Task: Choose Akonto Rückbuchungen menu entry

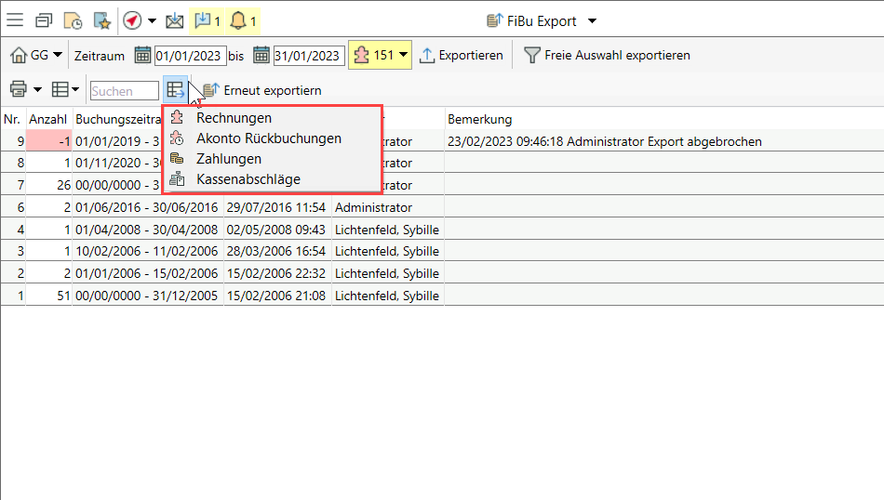Action: 268,138
